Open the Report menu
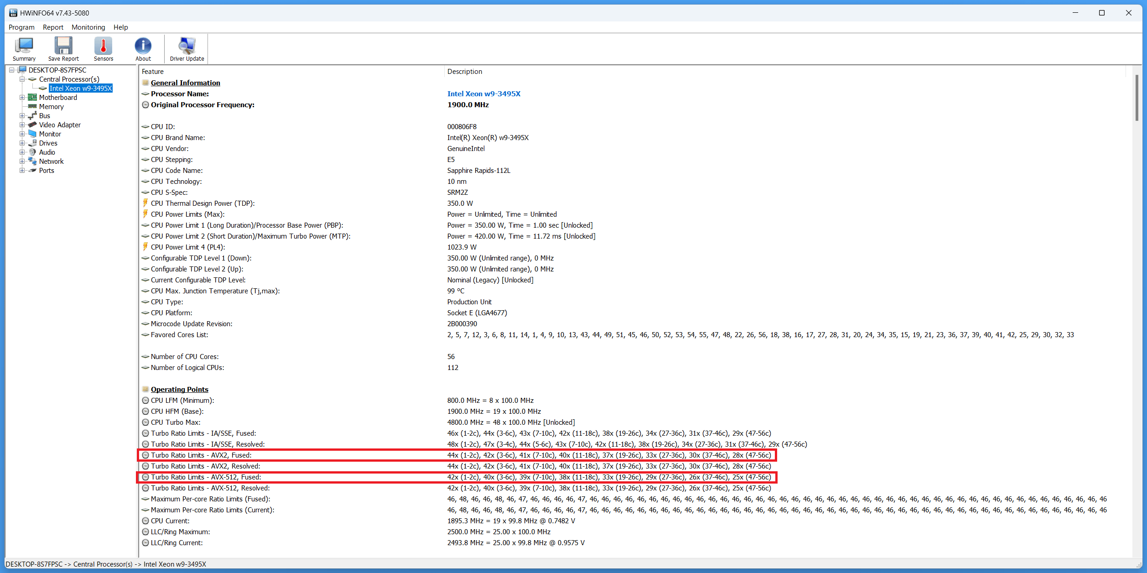Image resolution: width=1147 pixels, height=573 pixels. pos(53,27)
